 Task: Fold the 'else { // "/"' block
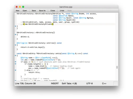15,70
